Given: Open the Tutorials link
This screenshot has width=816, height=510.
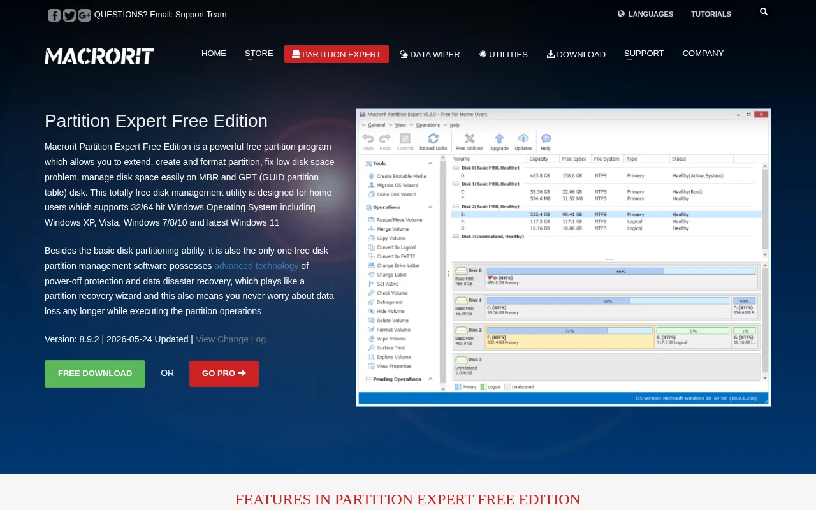Looking at the screenshot, I should click(x=711, y=14).
